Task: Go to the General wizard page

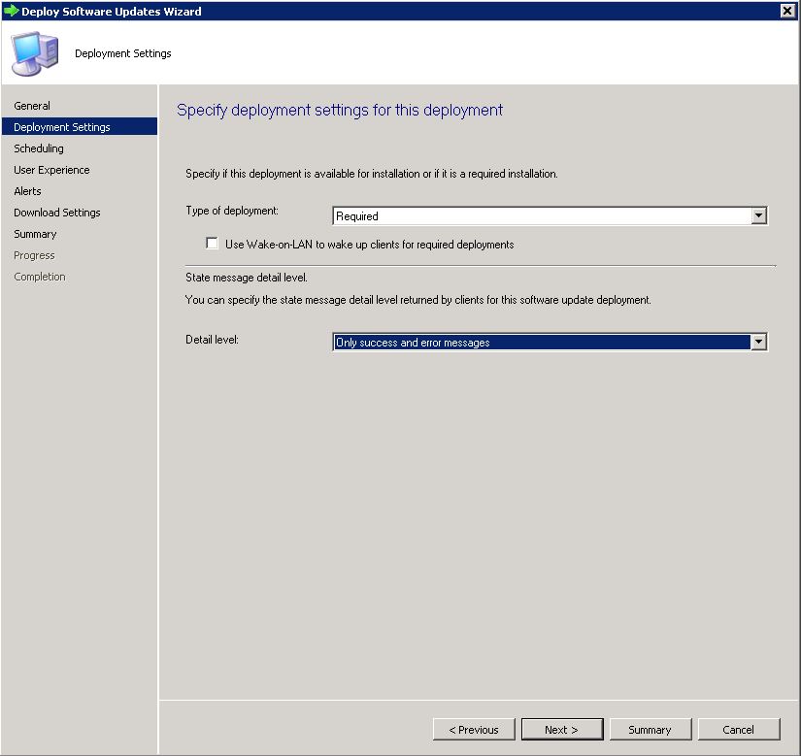Action: point(32,106)
